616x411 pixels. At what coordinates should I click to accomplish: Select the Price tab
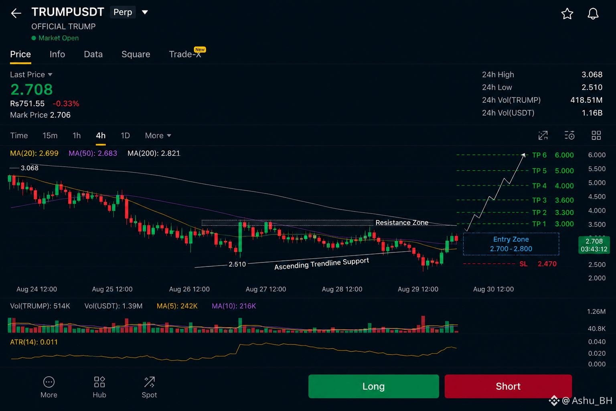click(20, 54)
